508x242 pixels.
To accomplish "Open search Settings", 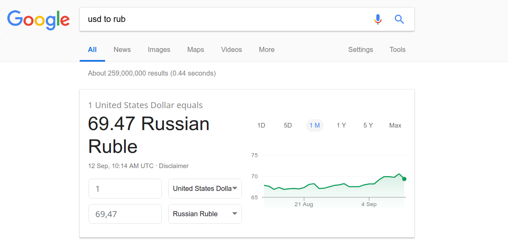I will [x=361, y=49].
